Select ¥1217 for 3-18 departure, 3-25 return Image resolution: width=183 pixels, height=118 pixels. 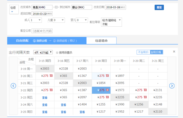click(x=101, y=112)
